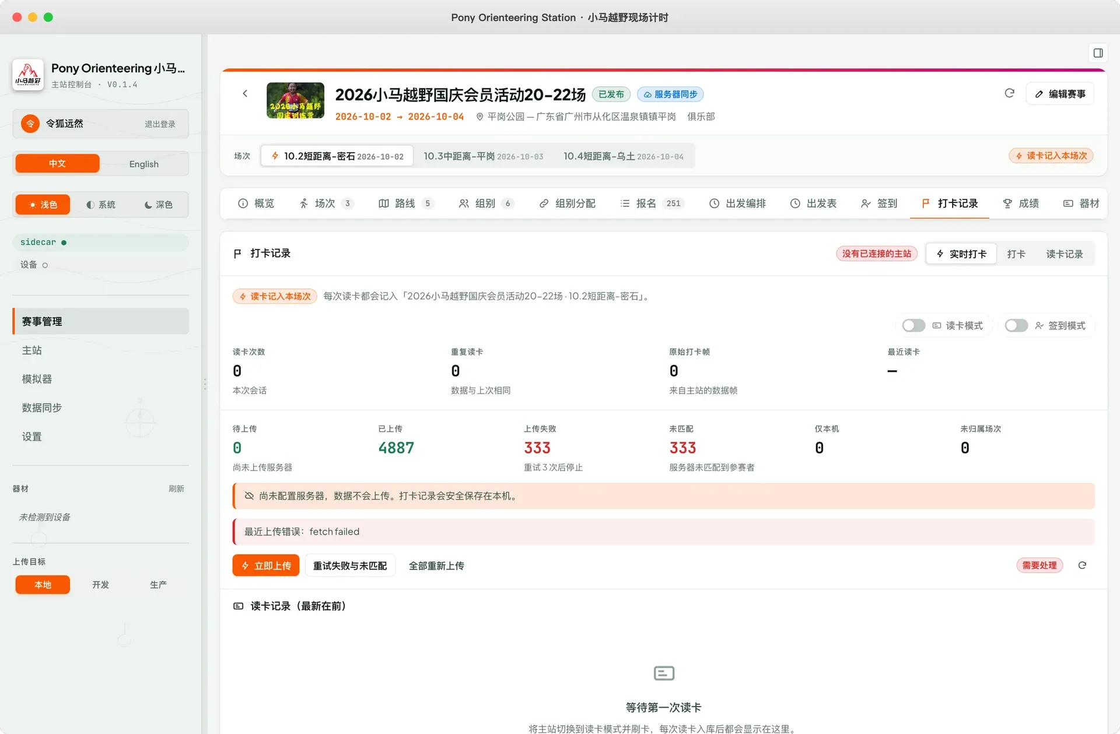Enable the 签到模式 switch

pos(1016,325)
